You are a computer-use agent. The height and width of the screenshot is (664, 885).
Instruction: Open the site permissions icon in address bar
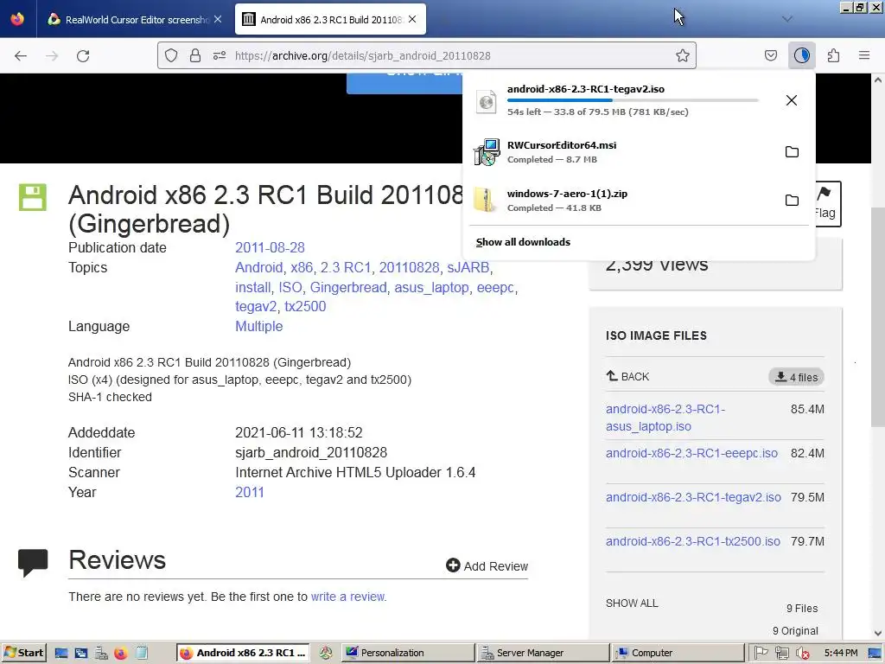220,55
